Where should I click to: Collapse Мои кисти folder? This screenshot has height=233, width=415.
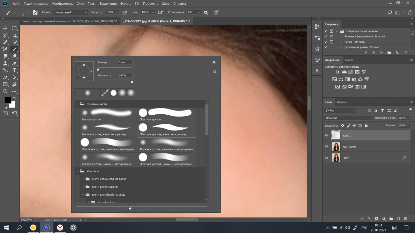[x=78, y=171]
